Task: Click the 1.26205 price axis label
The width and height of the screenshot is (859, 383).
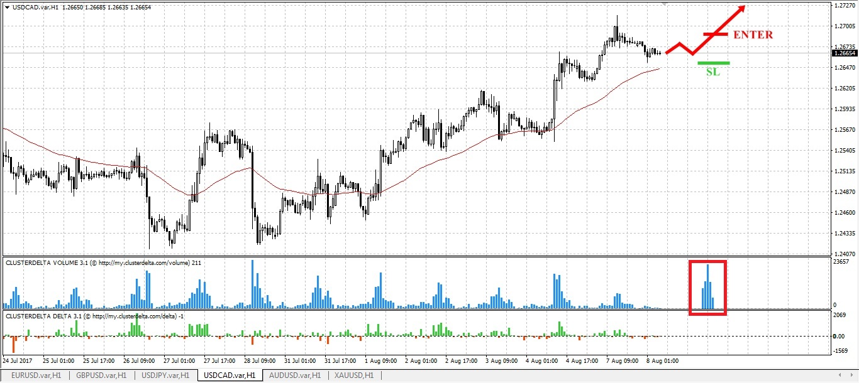Action: tap(844, 89)
